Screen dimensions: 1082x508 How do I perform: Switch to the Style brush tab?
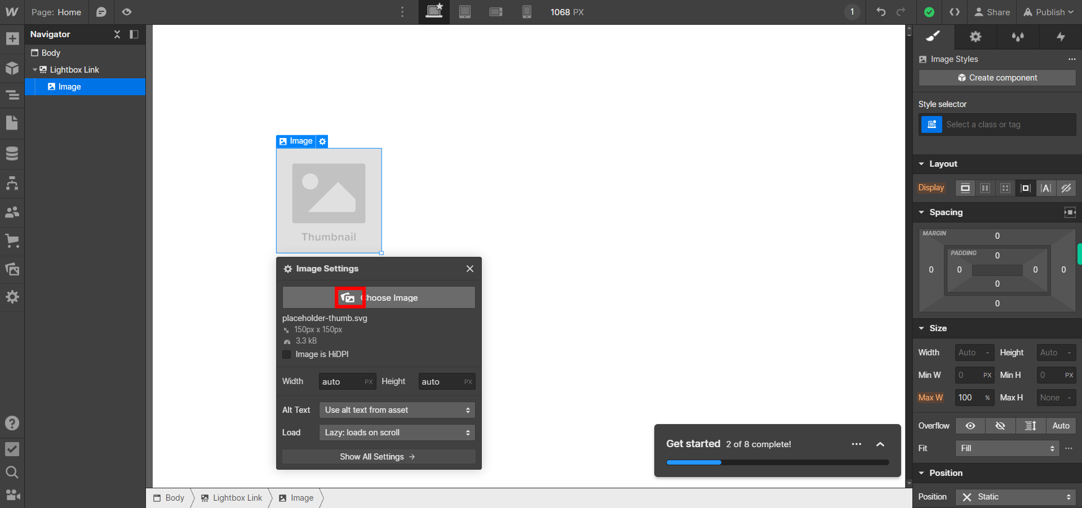tap(933, 37)
